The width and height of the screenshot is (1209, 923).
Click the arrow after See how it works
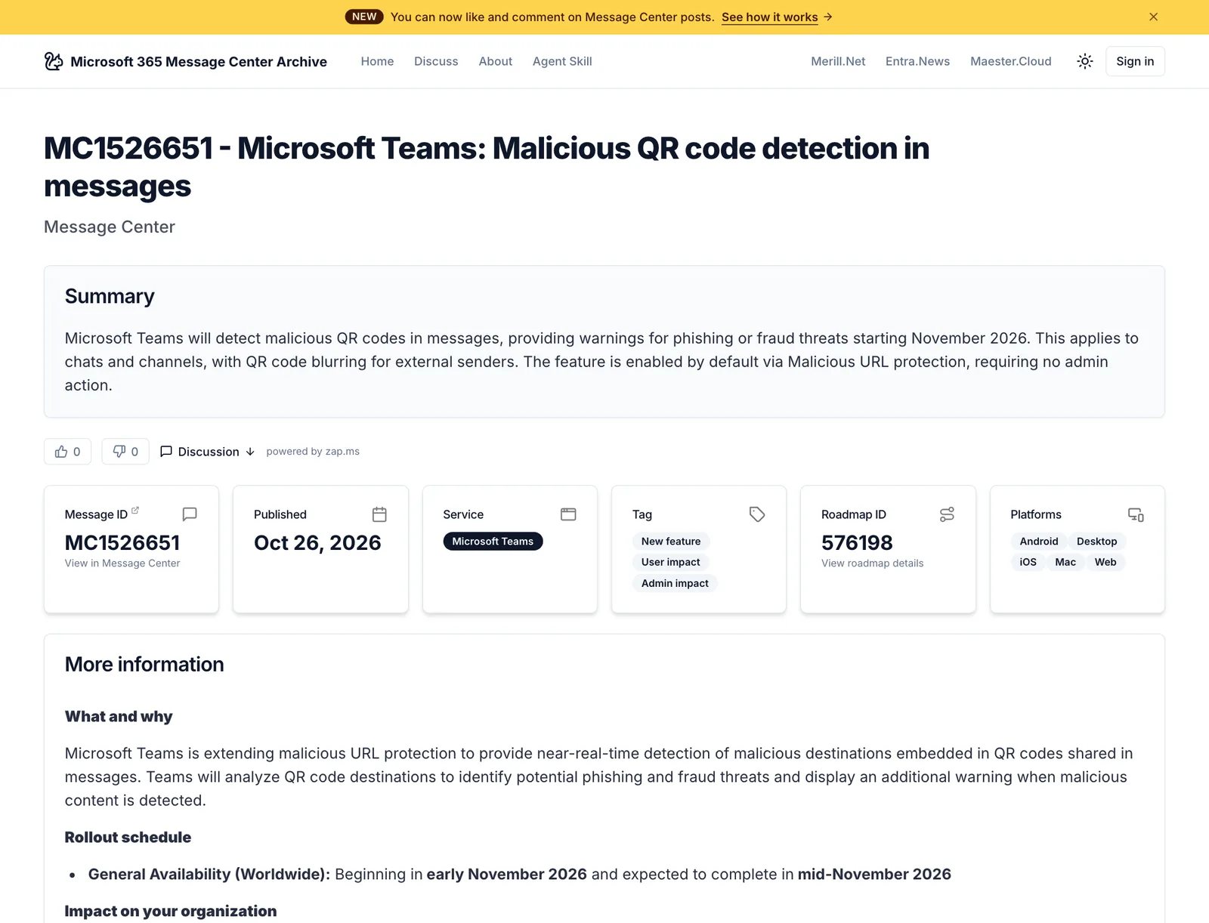click(x=828, y=17)
